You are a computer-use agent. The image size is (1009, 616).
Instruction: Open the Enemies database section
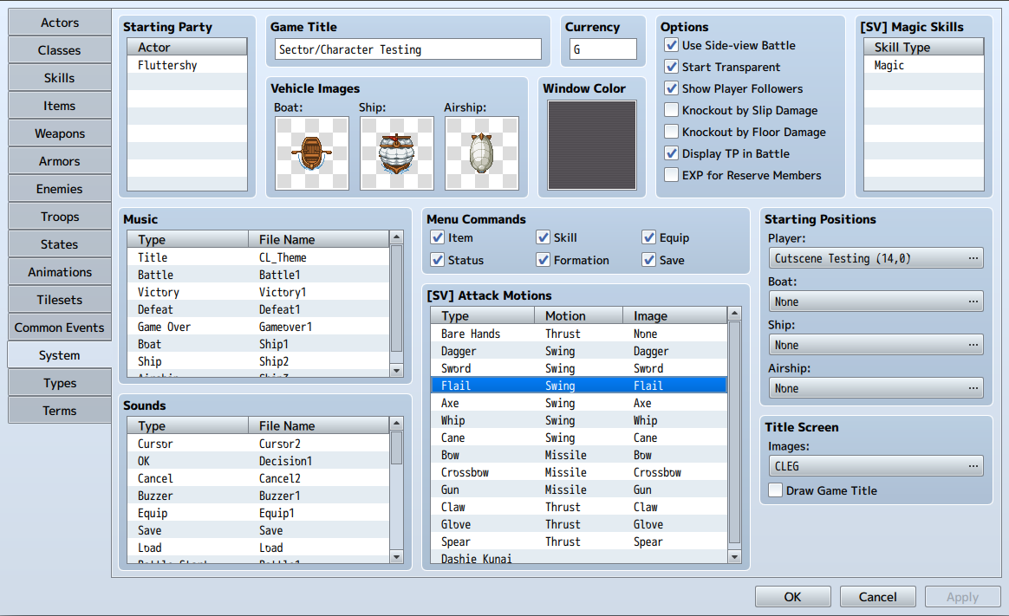pyautogui.click(x=59, y=188)
